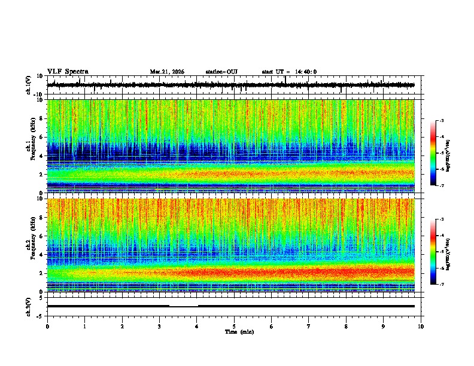Click the time axis tick label "7"
474x366 pixels.
(x=309, y=327)
